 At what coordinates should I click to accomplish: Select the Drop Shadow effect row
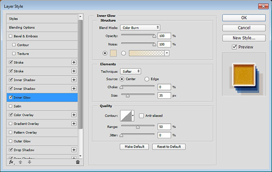(42, 150)
